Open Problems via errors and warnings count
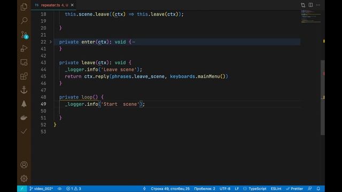 pos(74,189)
